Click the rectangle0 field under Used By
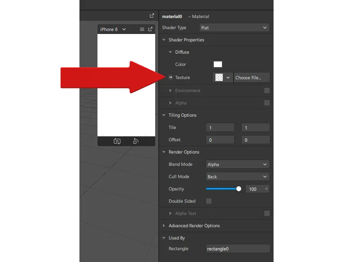The width and height of the screenshot is (353, 262). coord(238,249)
